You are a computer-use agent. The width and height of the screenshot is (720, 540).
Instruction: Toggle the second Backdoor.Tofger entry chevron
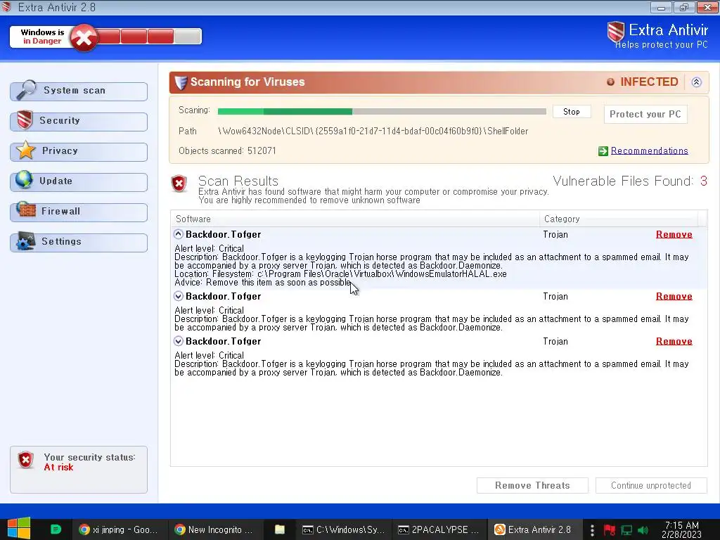coord(178,296)
